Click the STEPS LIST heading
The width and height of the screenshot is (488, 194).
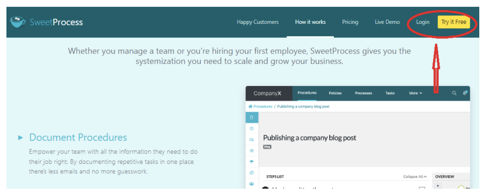tap(275, 177)
